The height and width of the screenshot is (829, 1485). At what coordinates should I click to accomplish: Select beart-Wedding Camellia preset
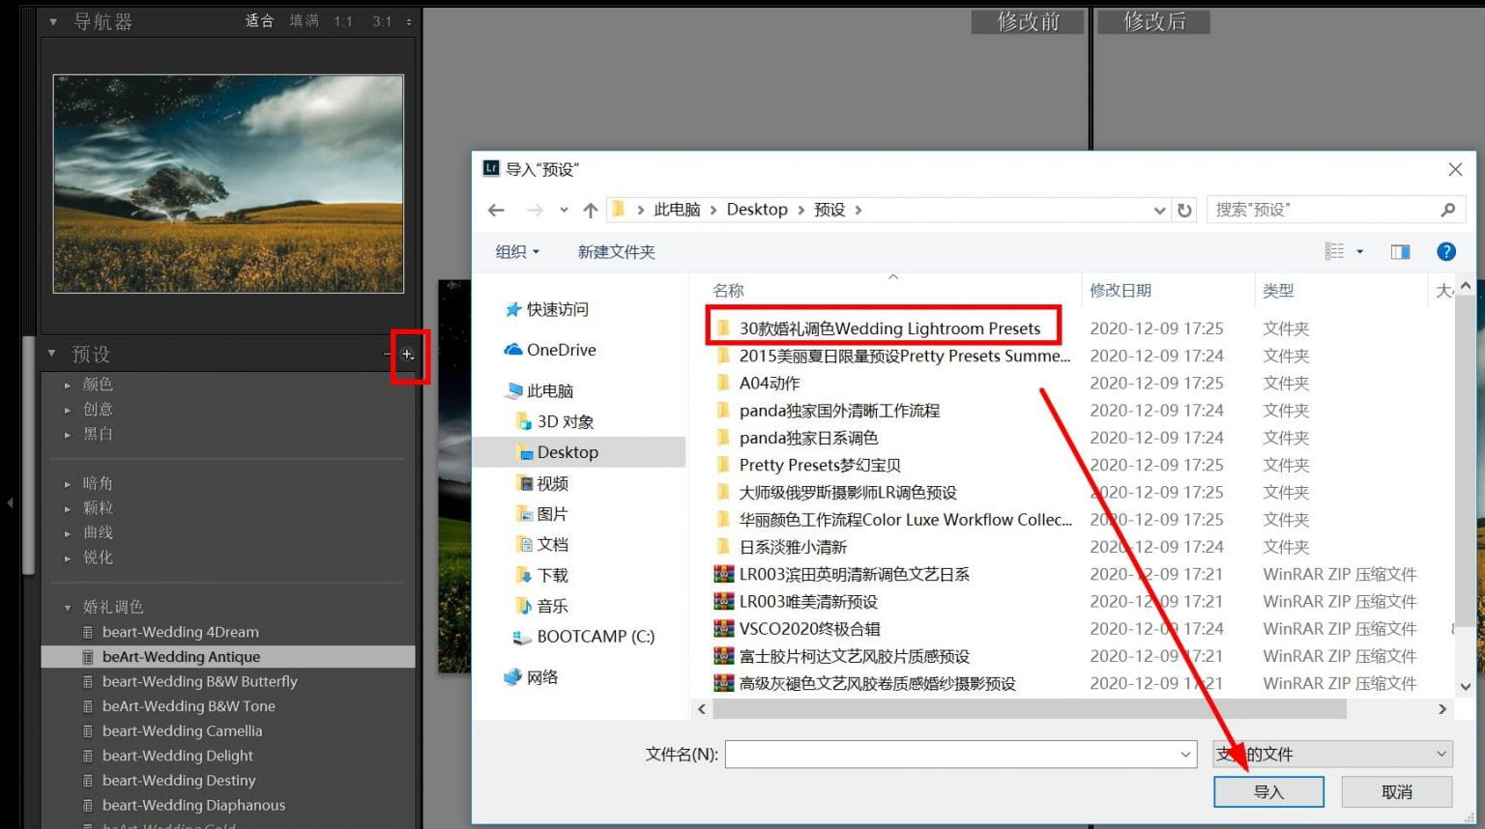point(182,730)
